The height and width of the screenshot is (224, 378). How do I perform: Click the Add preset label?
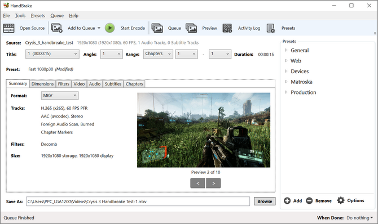tap(297, 201)
